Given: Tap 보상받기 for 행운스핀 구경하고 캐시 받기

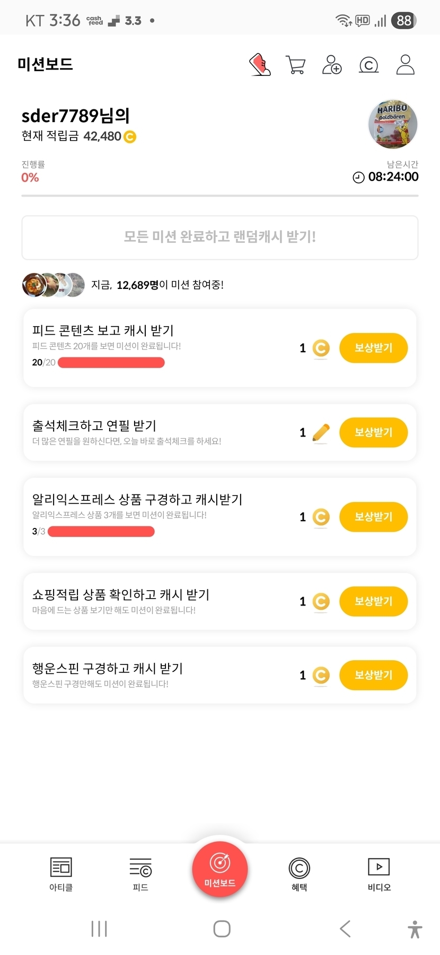Looking at the screenshot, I should 373,675.
